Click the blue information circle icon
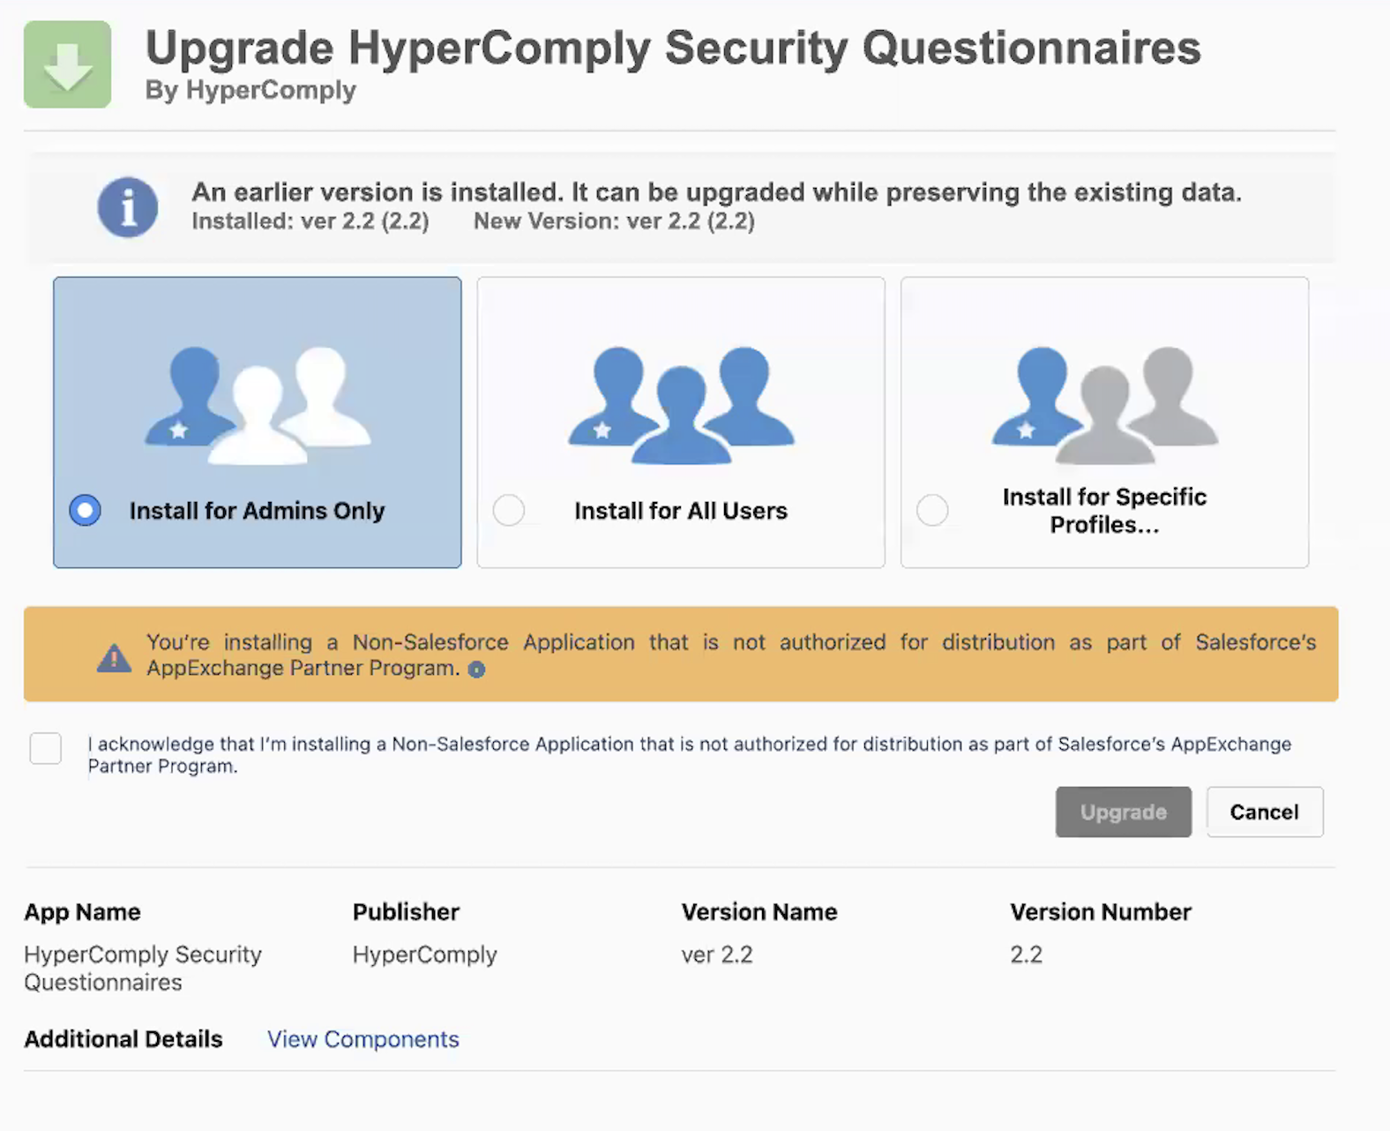The image size is (1390, 1131). click(128, 207)
